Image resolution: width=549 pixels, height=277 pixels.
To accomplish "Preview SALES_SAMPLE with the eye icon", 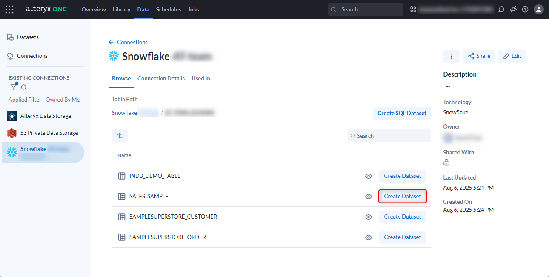I will point(369,197).
